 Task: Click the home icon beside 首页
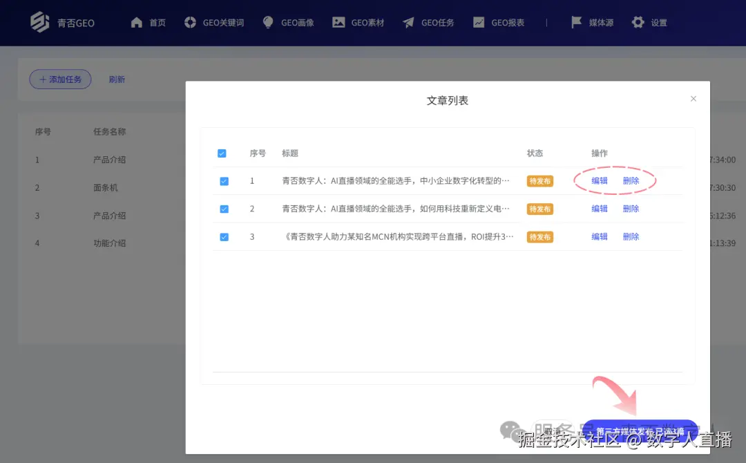[x=137, y=22]
